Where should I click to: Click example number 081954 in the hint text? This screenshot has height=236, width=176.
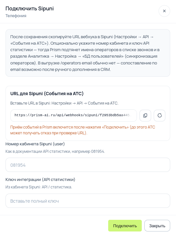98,152
